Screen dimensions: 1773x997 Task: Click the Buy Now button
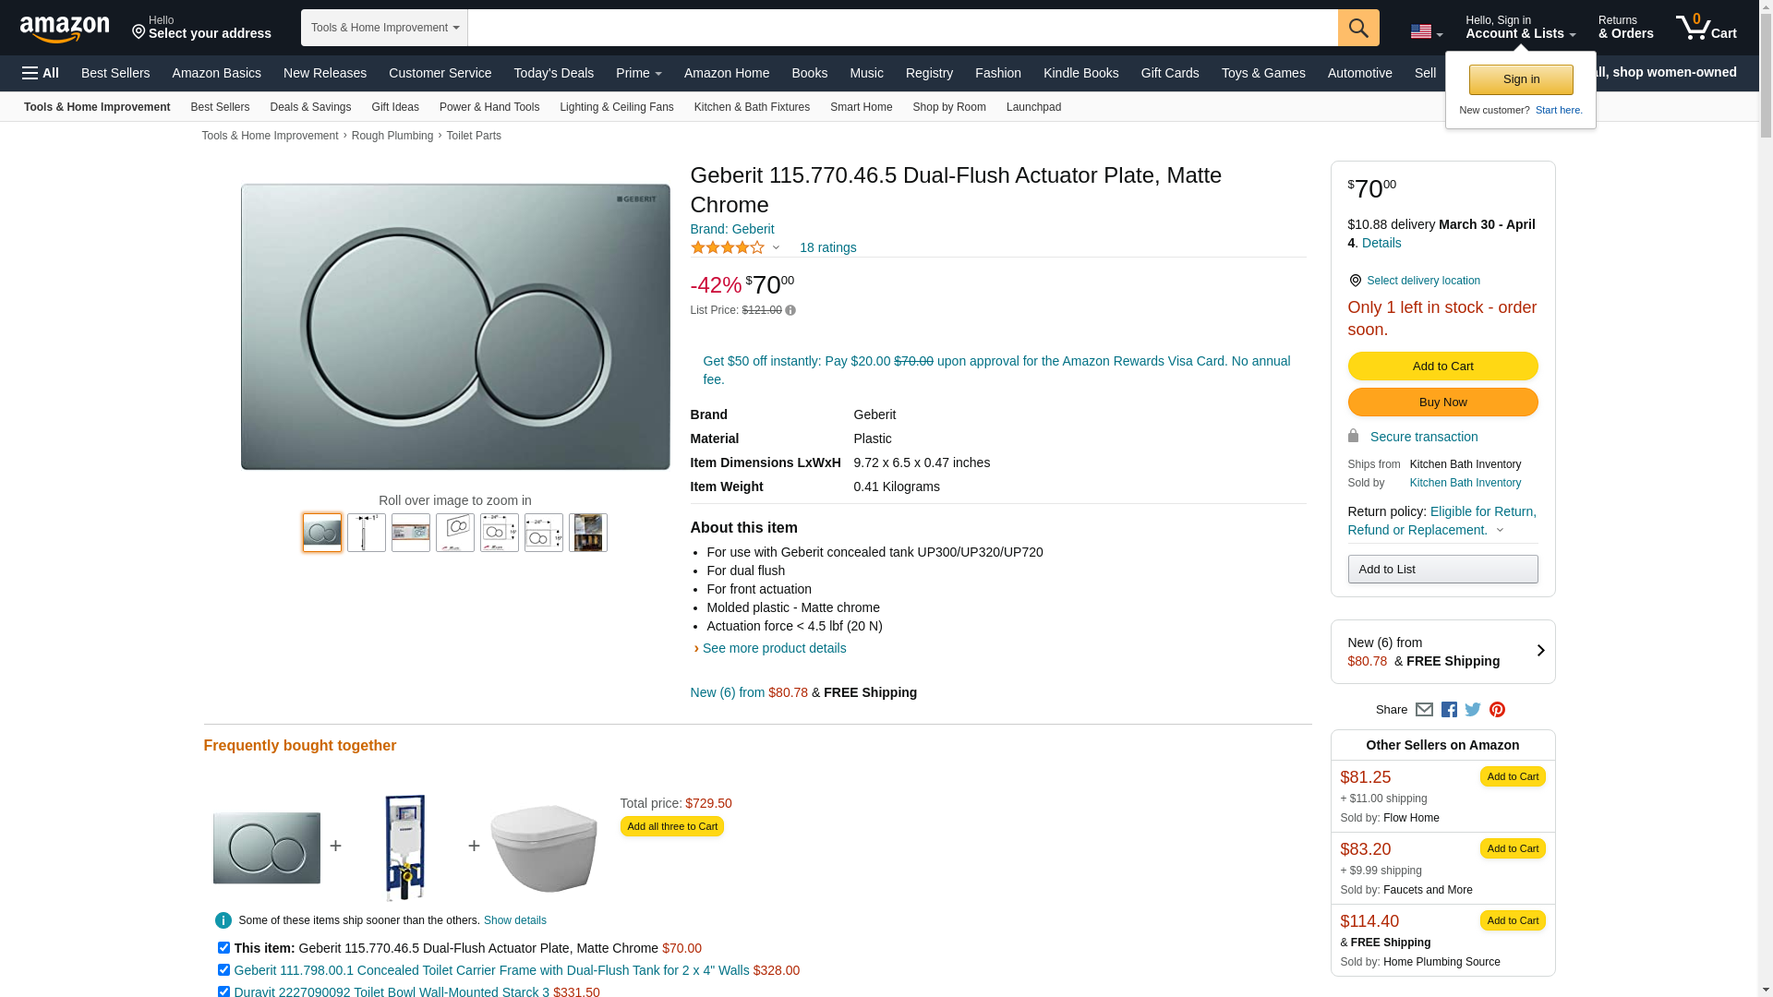point(1442,402)
